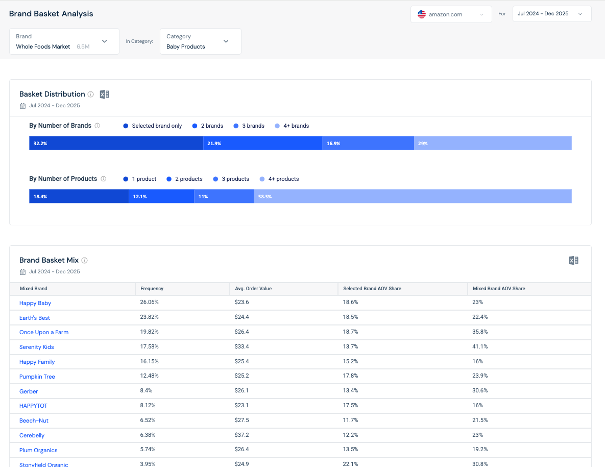The image size is (605, 467).
Task: Open the Jul 2024 - Dec 2025 date range dropdown
Action: point(552,13)
